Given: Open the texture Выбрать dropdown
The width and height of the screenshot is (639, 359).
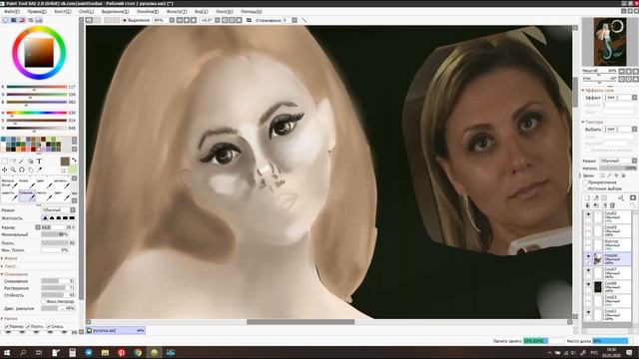Looking at the screenshot, I should coord(620,129).
